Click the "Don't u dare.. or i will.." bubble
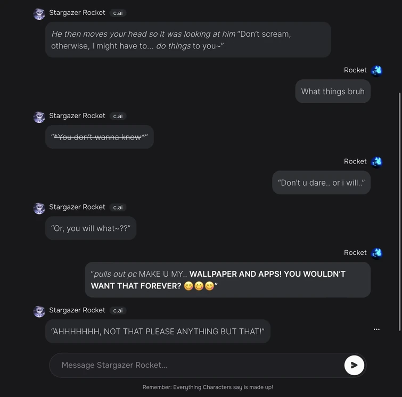402x397 pixels. (x=321, y=183)
